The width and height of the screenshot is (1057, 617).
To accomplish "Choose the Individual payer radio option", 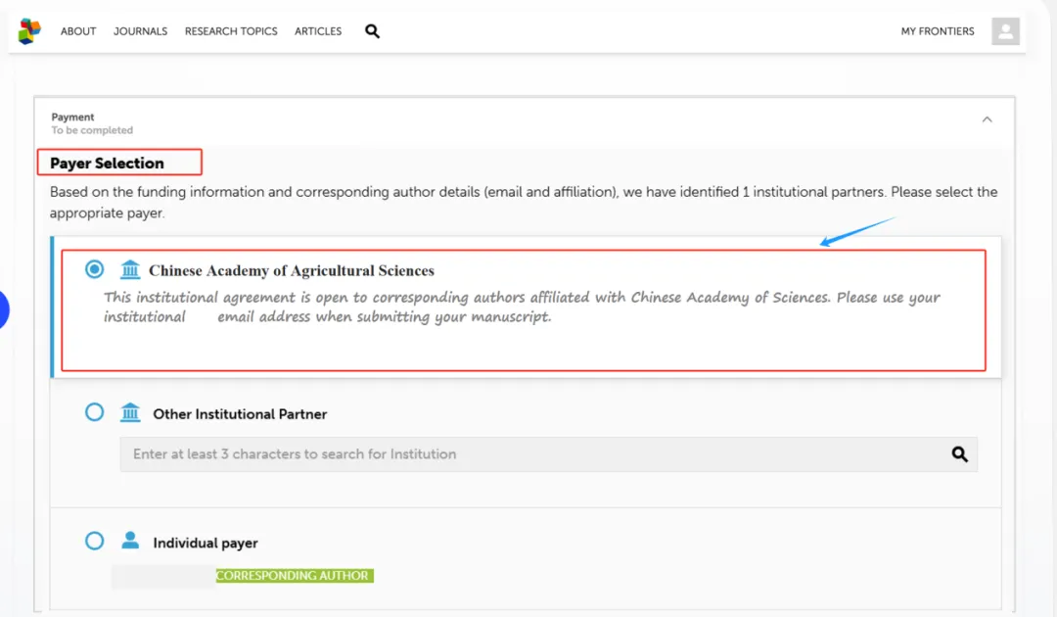I will pyautogui.click(x=95, y=541).
